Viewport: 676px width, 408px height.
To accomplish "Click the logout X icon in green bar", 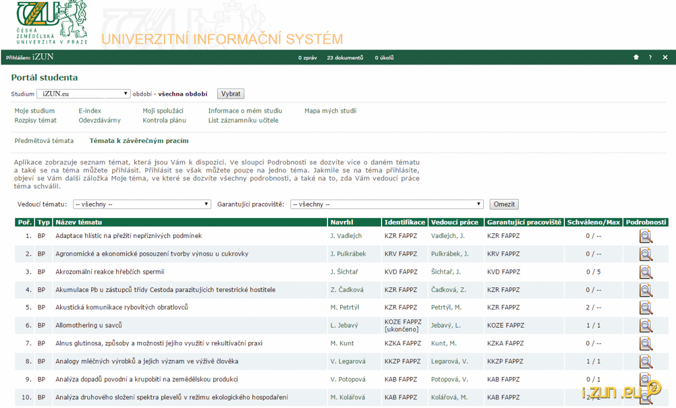I will pyautogui.click(x=665, y=57).
